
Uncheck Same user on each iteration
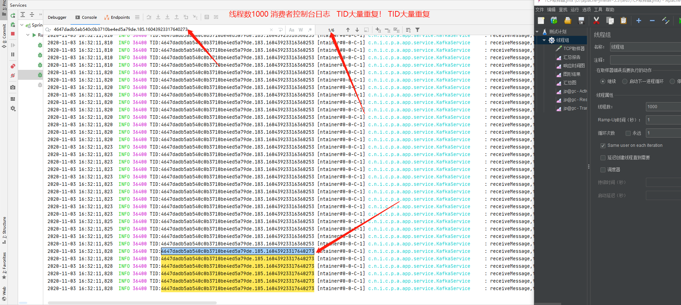[603, 145]
